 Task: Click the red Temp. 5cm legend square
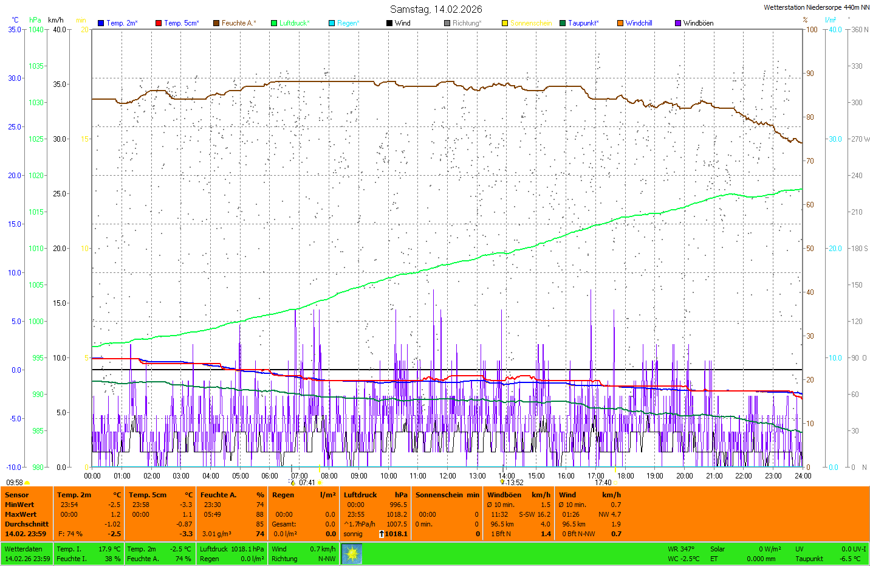pyautogui.click(x=159, y=23)
